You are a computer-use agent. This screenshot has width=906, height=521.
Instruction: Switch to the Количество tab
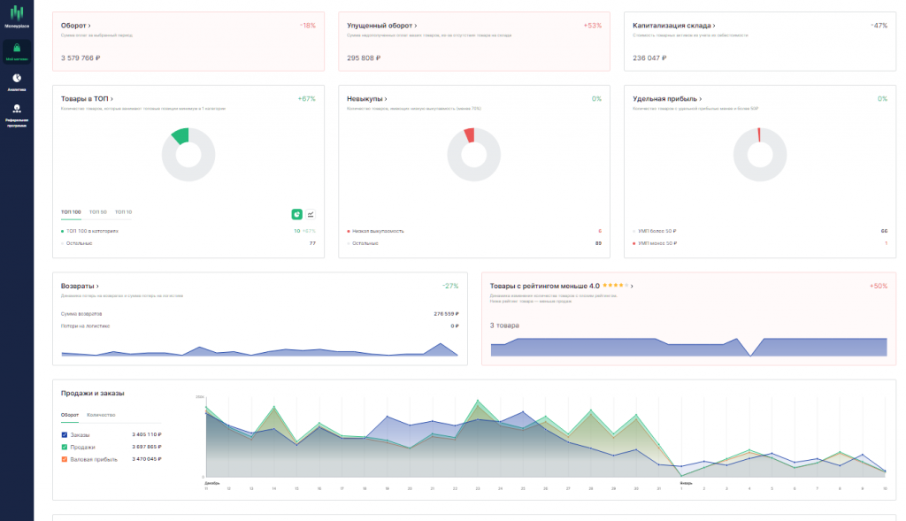click(100, 415)
